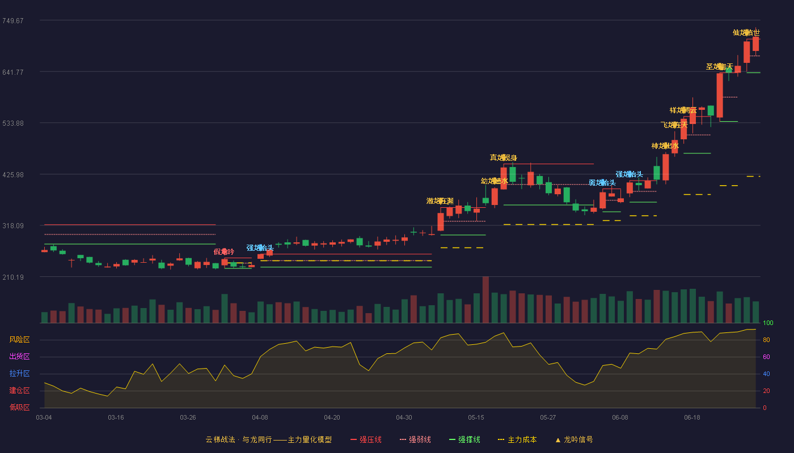Click the 03-16 date label

(116, 417)
